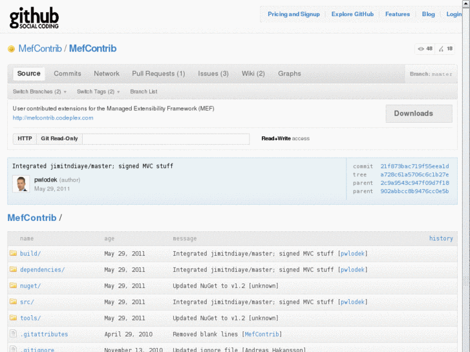Viewport: 470px width, 352px height.
Task: Click the vertical scrollbar on the right edge
Action: (x=466, y=176)
